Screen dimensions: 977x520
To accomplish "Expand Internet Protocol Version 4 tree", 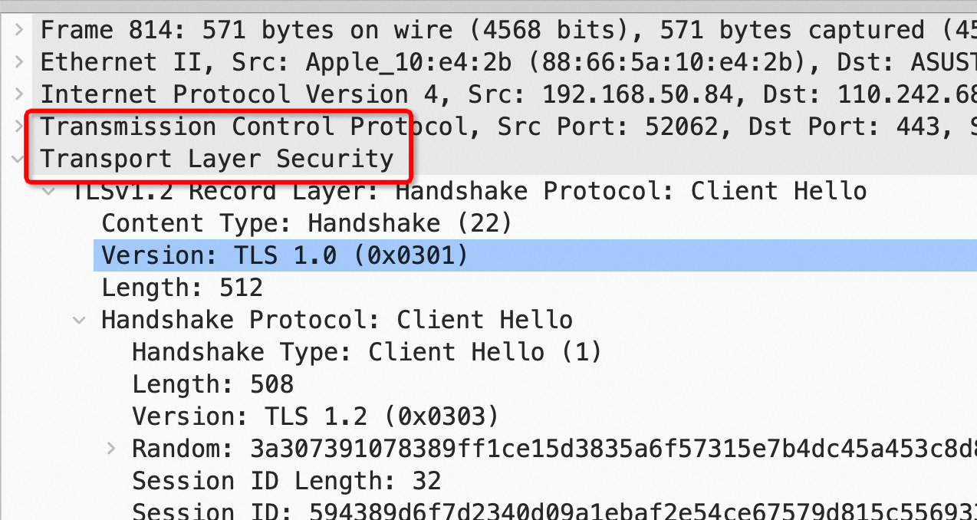I will pyautogui.click(x=19, y=94).
